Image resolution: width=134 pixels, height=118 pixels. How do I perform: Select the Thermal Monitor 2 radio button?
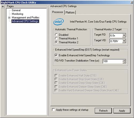tap(56, 42)
